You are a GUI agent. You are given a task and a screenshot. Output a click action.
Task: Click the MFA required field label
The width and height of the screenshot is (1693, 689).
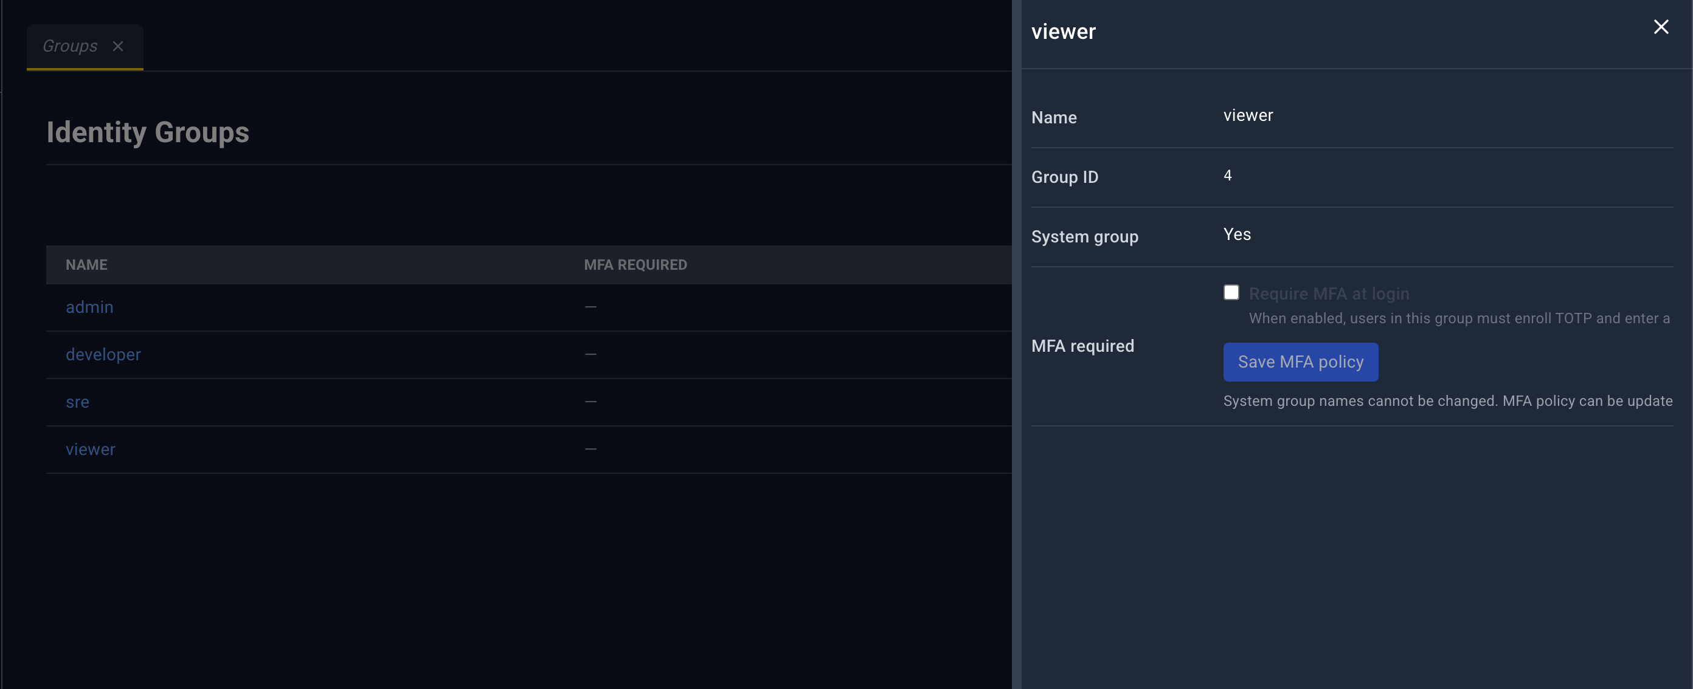pyautogui.click(x=1082, y=346)
